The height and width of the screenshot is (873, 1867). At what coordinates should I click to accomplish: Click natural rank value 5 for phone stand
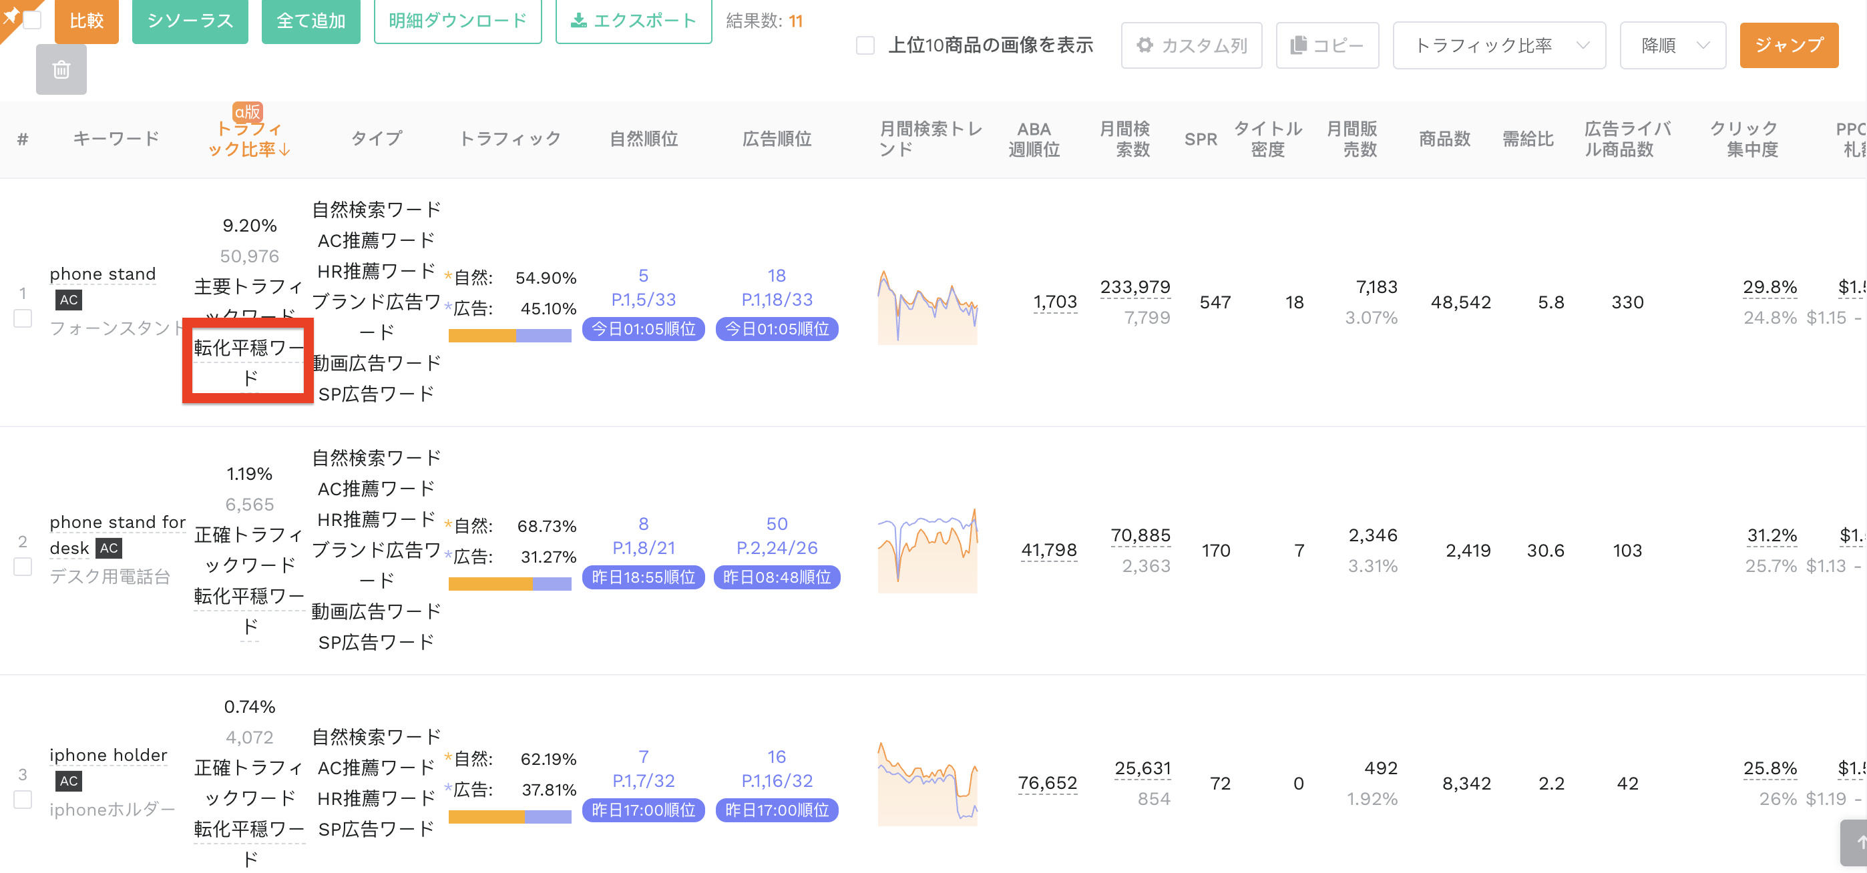(x=644, y=276)
